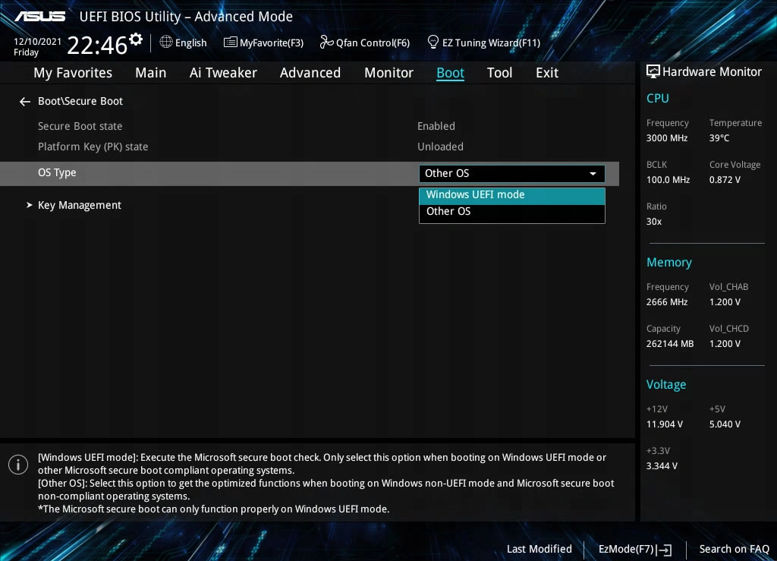Click the CPU temperature value 39°C
This screenshot has height=561, width=777.
pos(719,138)
